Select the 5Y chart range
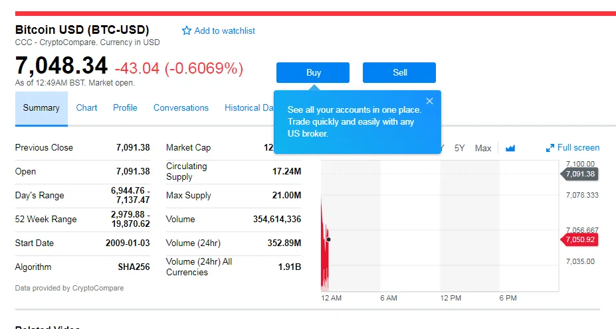The image size is (616, 329). [459, 148]
